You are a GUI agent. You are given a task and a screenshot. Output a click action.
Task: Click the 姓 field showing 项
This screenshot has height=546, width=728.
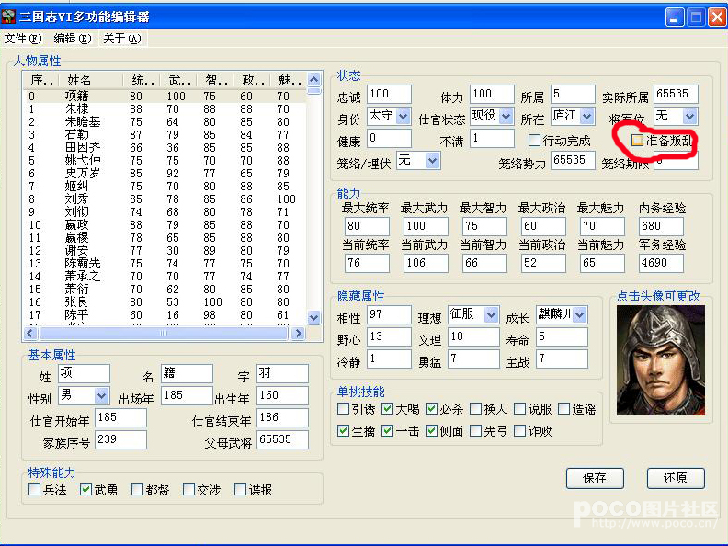point(84,373)
